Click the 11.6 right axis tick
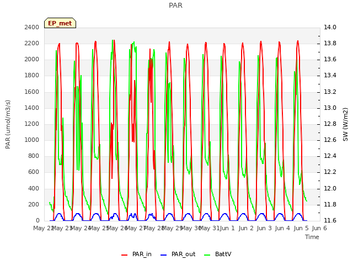 point(330,221)
